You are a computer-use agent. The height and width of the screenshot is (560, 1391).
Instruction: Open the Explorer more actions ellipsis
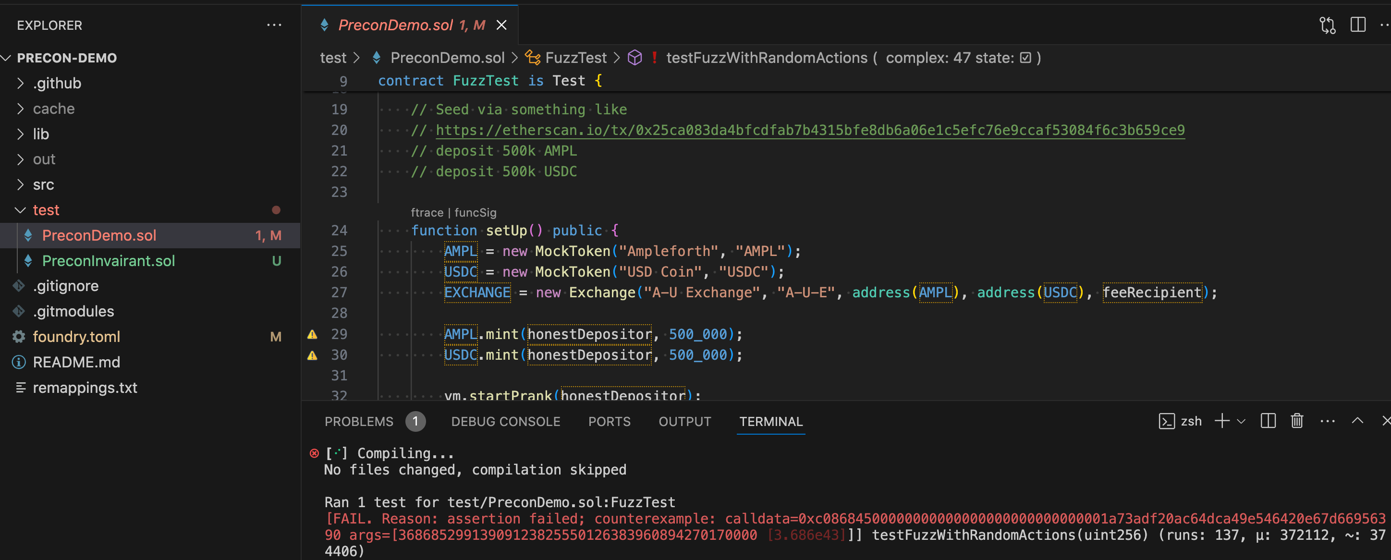[274, 25]
